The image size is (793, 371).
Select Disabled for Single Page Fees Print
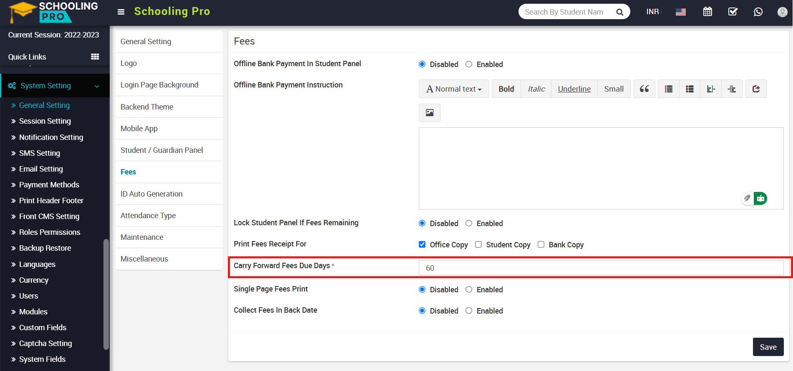pyautogui.click(x=422, y=289)
